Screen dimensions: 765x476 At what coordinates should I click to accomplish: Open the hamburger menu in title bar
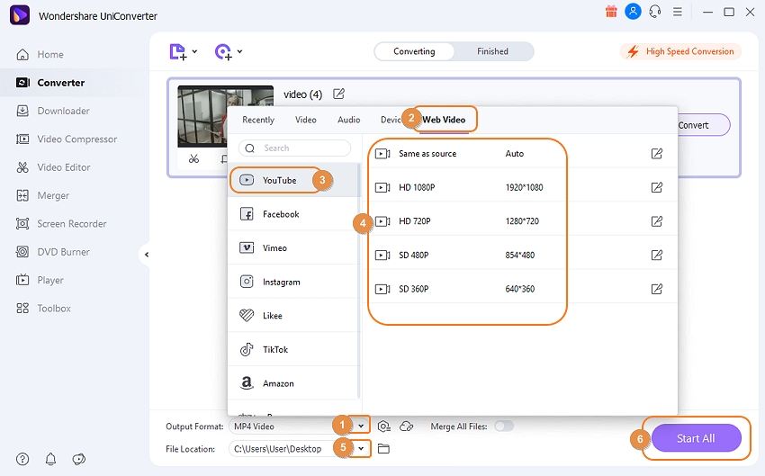(678, 12)
